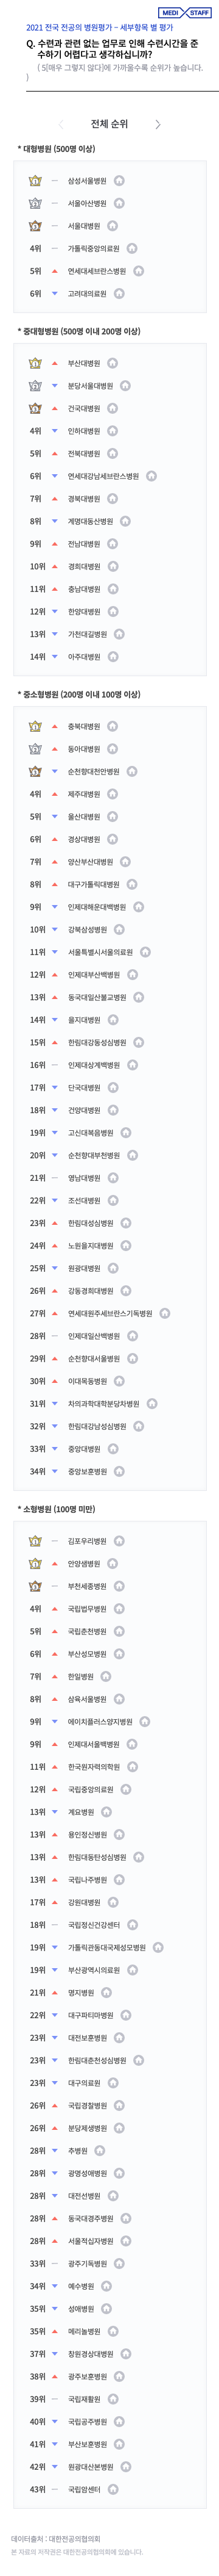Click the MEDI STAFF logo
The height and width of the screenshot is (2576, 219).
point(185,13)
